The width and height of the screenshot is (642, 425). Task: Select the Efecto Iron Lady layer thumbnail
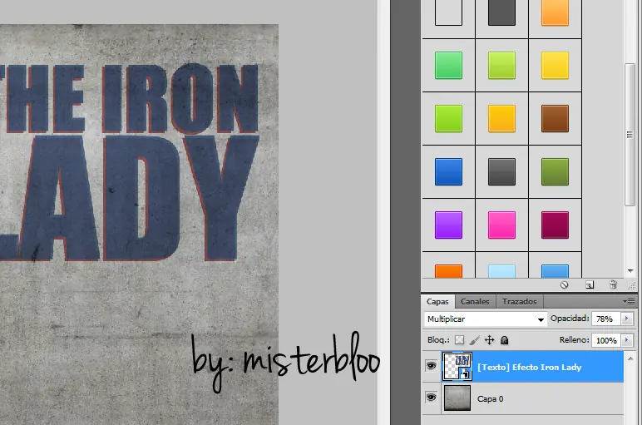point(457,367)
